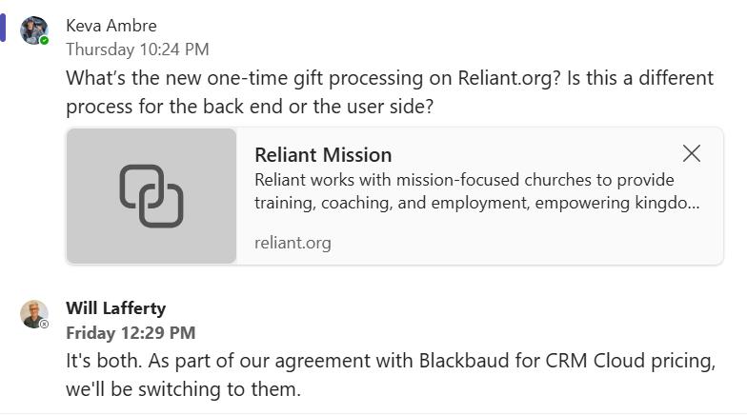Click the green online status badge on Keva's avatar

pos(44,41)
